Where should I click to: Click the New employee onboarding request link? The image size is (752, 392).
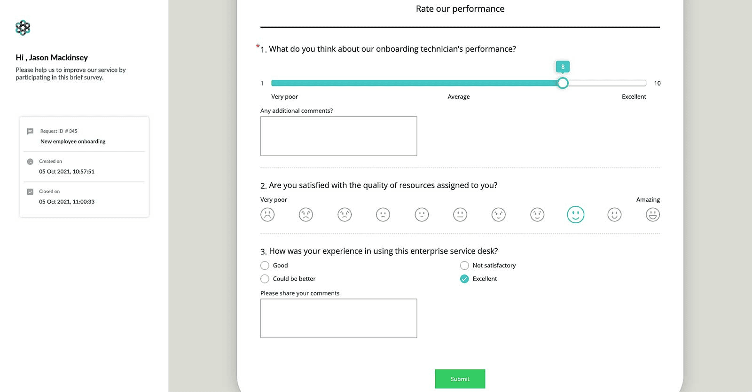click(x=73, y=141)
